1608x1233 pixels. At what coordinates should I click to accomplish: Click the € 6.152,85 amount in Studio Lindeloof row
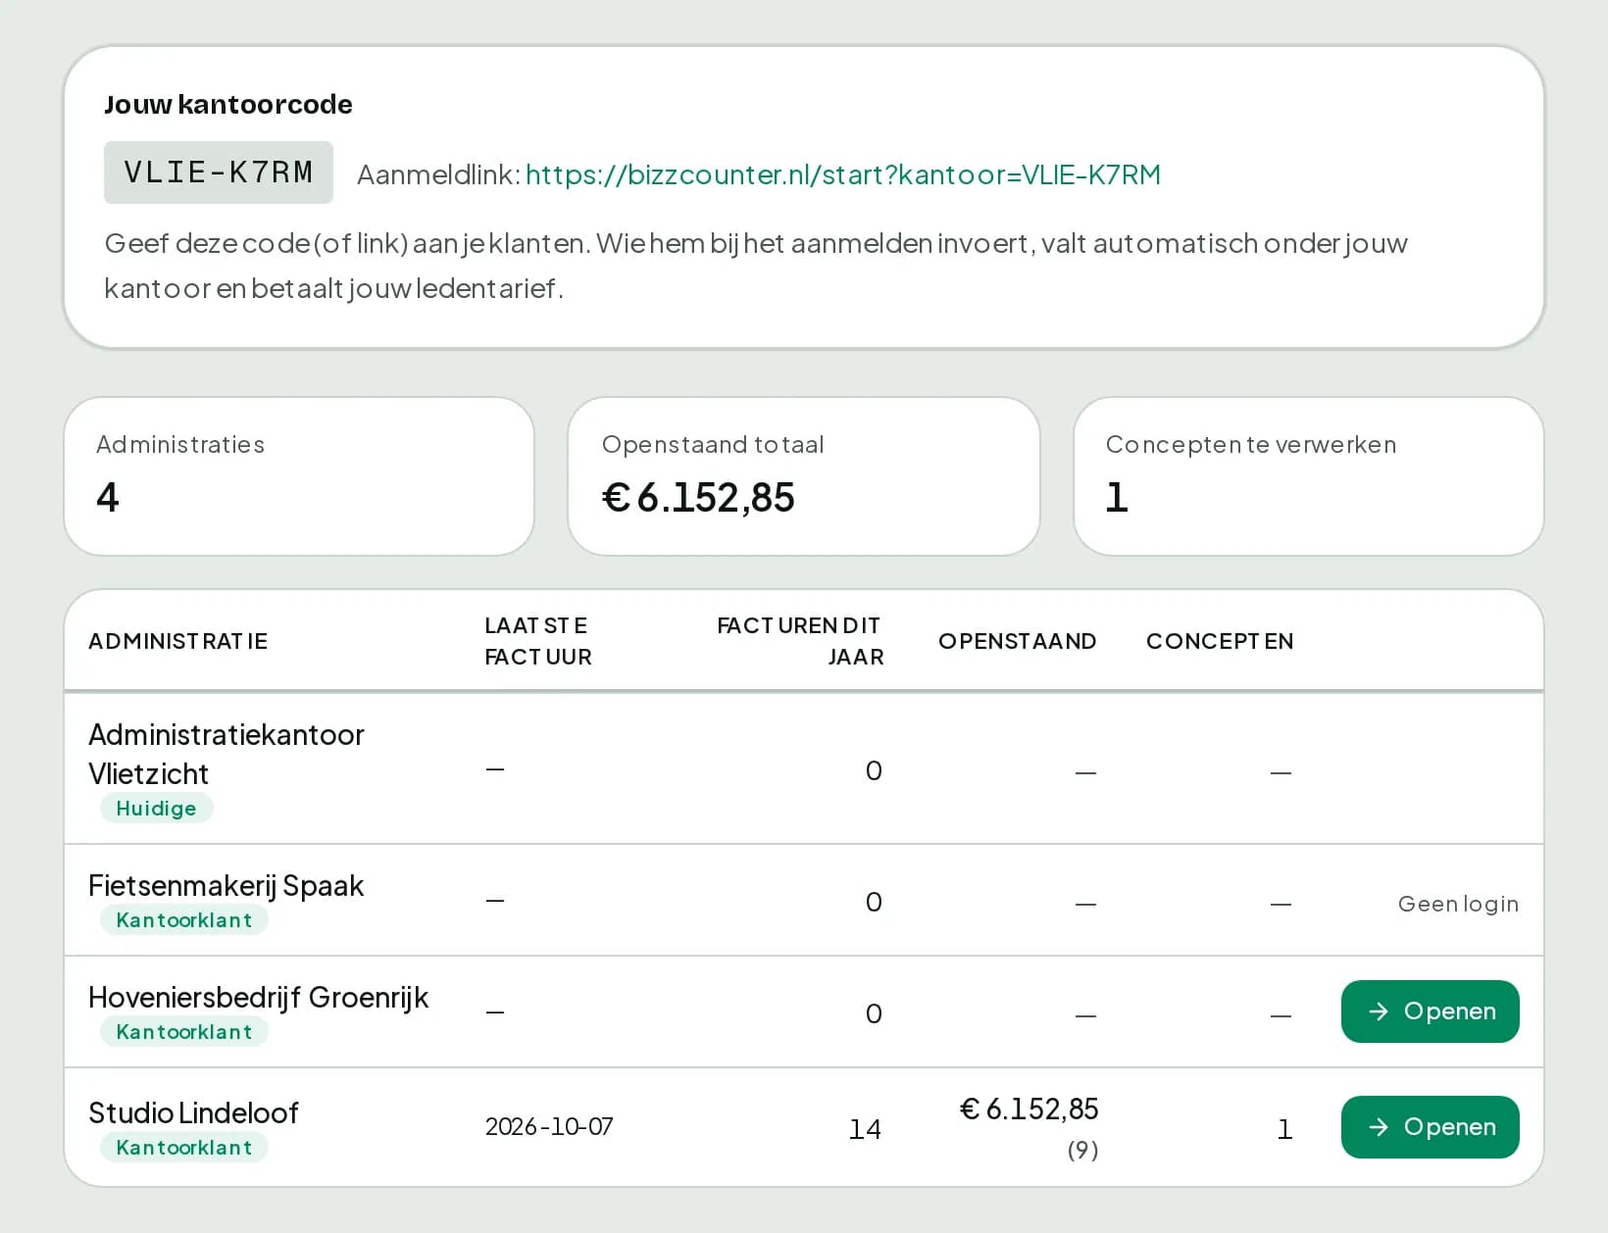1030,1110
